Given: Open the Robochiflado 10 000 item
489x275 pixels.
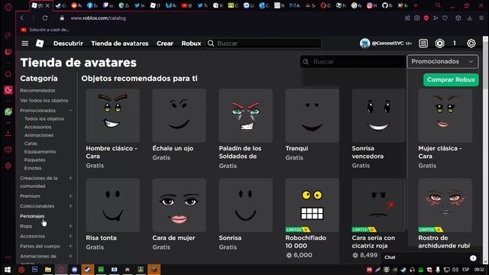Looking at the screenshot, I should 312,218.
